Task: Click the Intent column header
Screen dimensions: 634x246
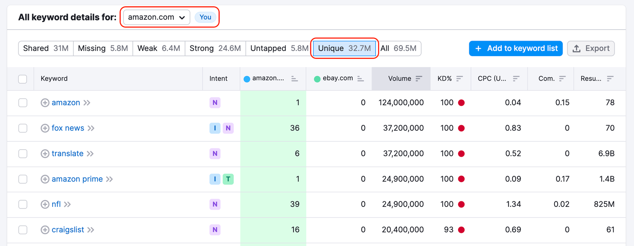Action: coord(218,79)
